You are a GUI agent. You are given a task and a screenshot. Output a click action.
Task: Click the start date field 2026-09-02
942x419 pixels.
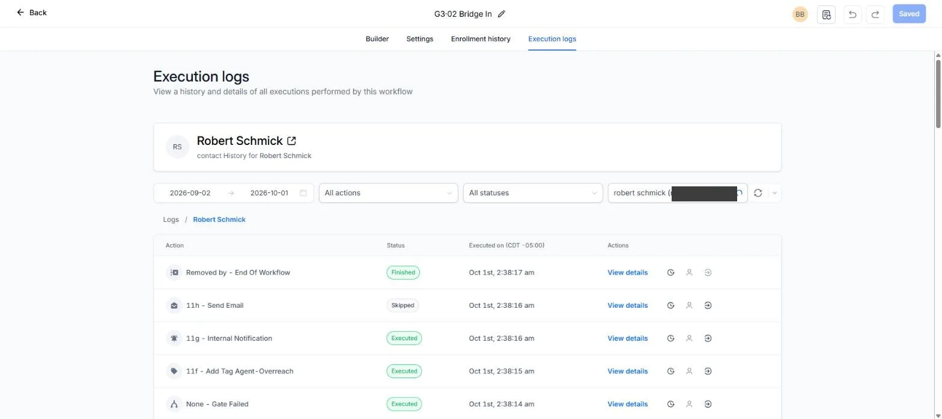pos(190,193)
